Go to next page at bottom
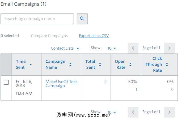Image resolution: width=178 pixels, height=121 pixels. 169,112
